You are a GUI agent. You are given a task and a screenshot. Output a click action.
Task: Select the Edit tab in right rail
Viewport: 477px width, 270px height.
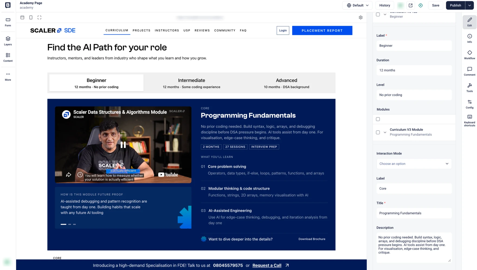tap(470, 22)
